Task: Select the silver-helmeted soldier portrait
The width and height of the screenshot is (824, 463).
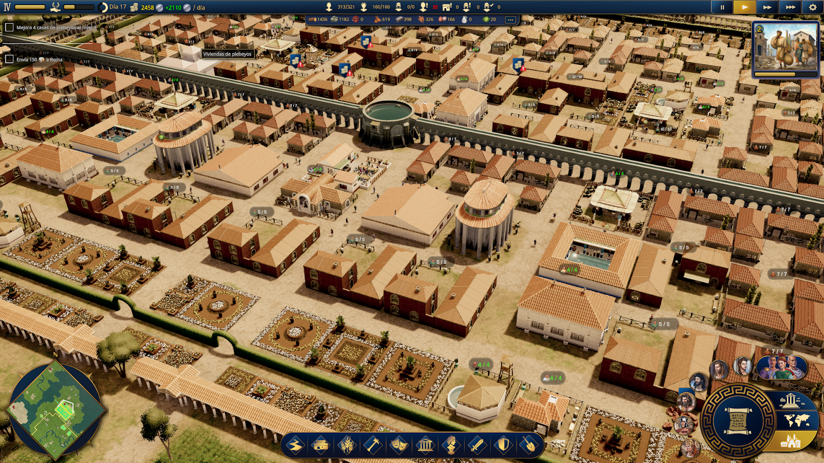Action: point(684,424)
